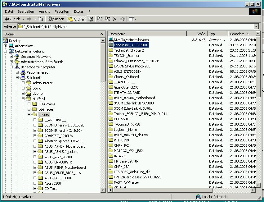This screenshot has height=202, width=264.
Task: Click the Suchen search button
Action: pos(56,19)
